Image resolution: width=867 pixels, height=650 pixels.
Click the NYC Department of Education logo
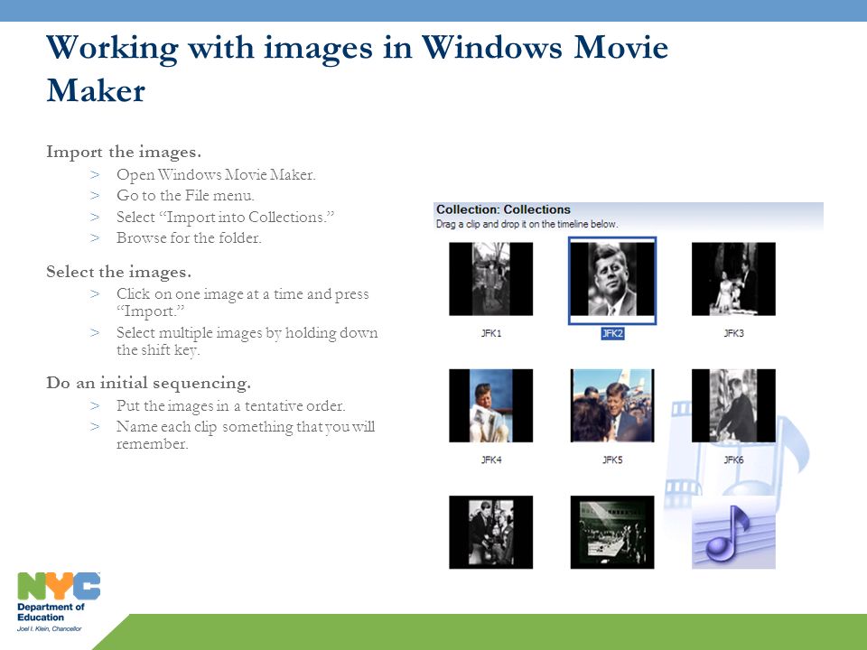click(x=59, y=601)
